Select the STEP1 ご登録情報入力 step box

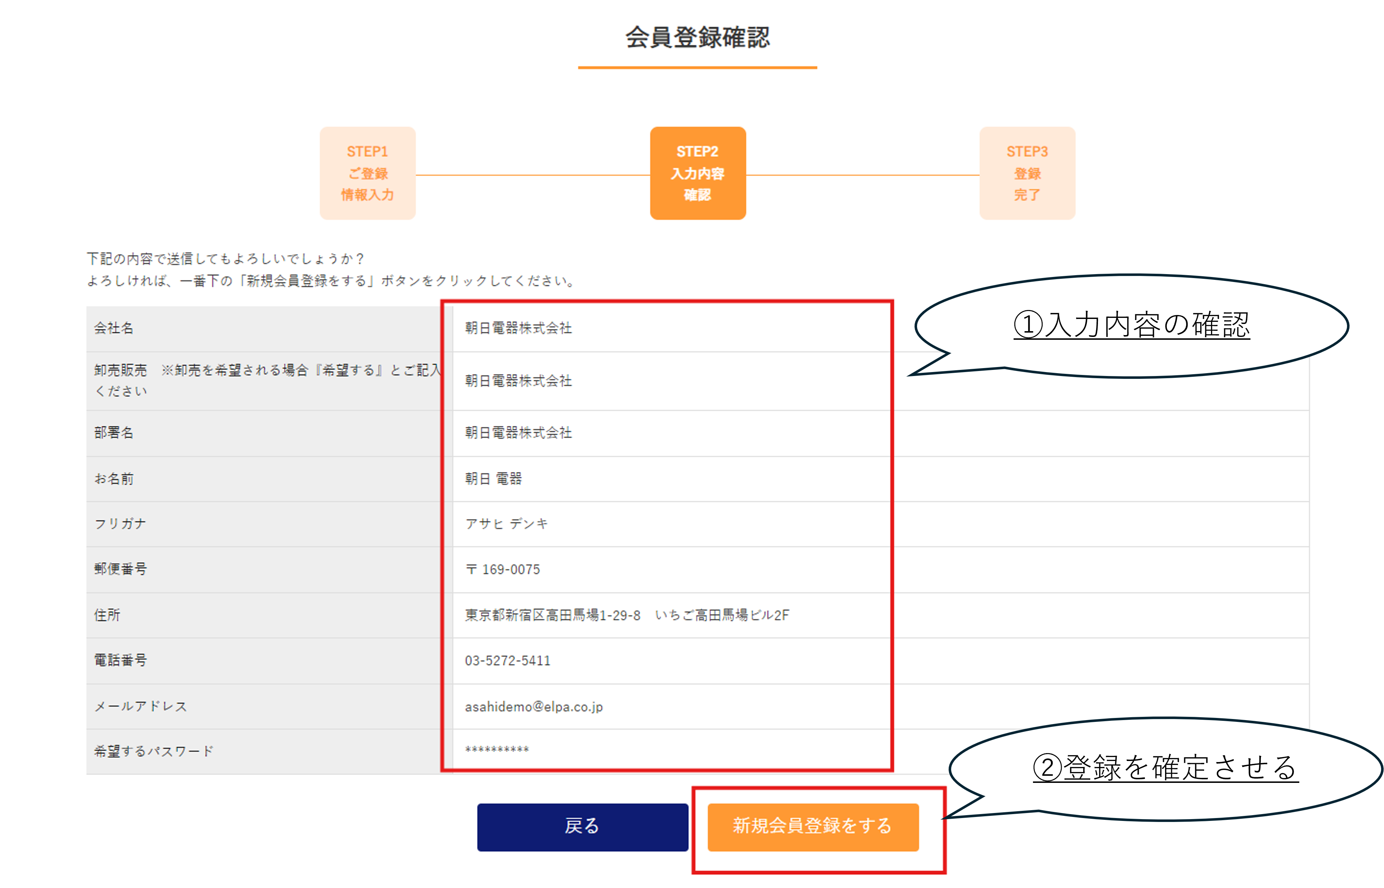click(367, 173)
